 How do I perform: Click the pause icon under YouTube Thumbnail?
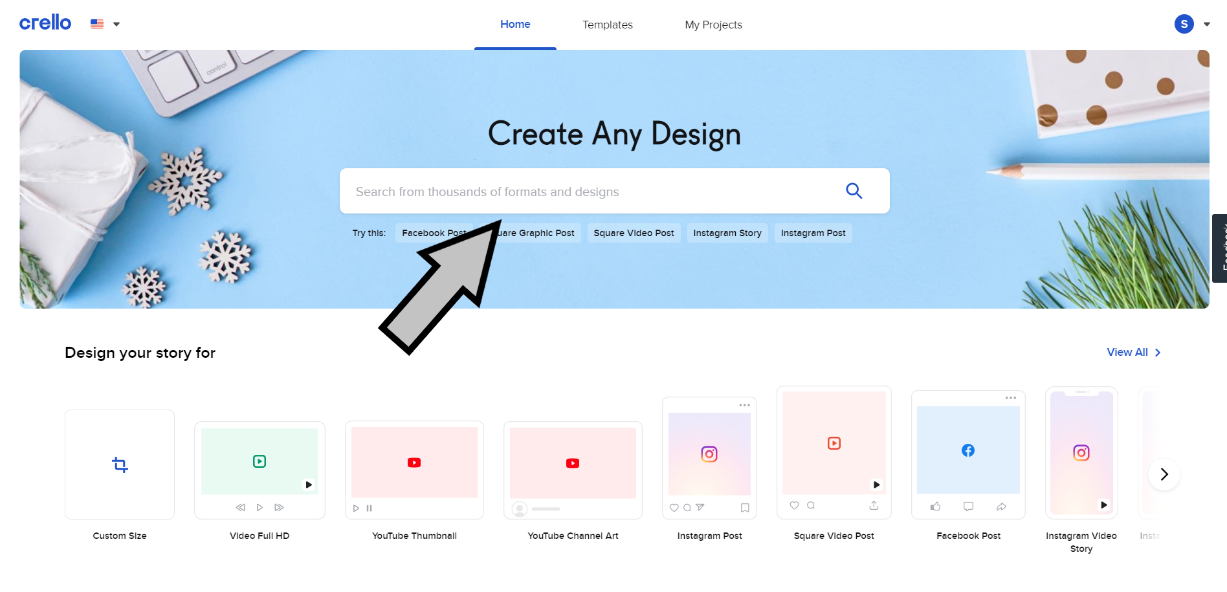pos(369,509)
